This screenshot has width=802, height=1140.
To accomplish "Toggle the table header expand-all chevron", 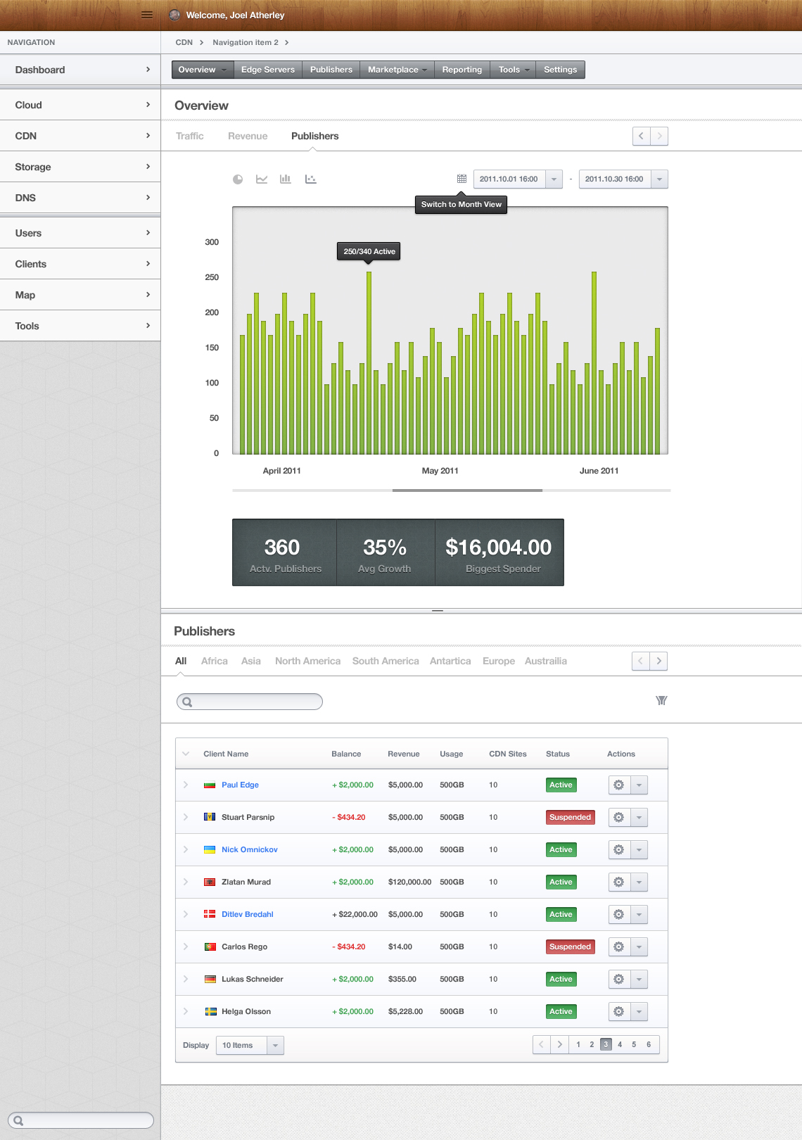I will (186, 754).
